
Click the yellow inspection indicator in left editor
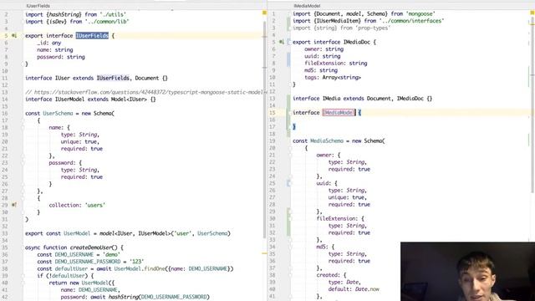(x=264, y=13)
